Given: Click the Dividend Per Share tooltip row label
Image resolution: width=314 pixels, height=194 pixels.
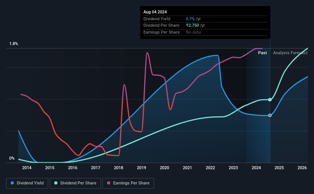Looking at the screenshot, I should point(161,26).
